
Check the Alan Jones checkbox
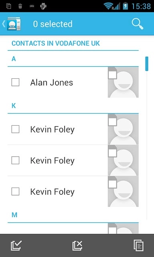click(x=15, y=82)
